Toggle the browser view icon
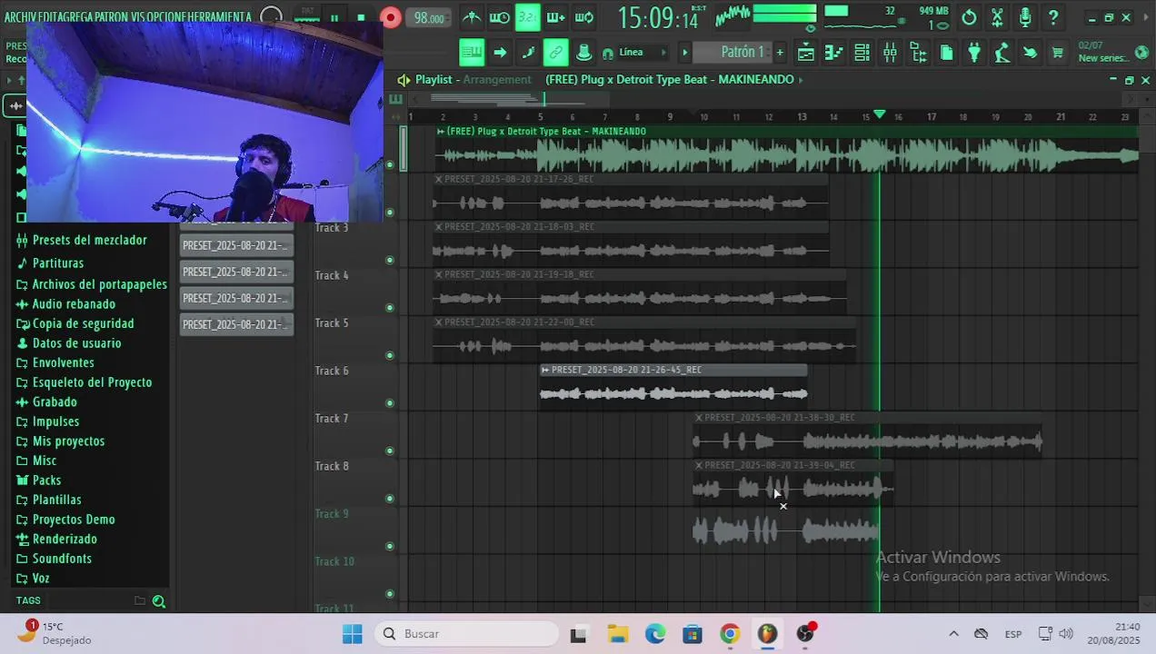The width and height of the screenshot is (1156, 654). (x=918, y=53)
